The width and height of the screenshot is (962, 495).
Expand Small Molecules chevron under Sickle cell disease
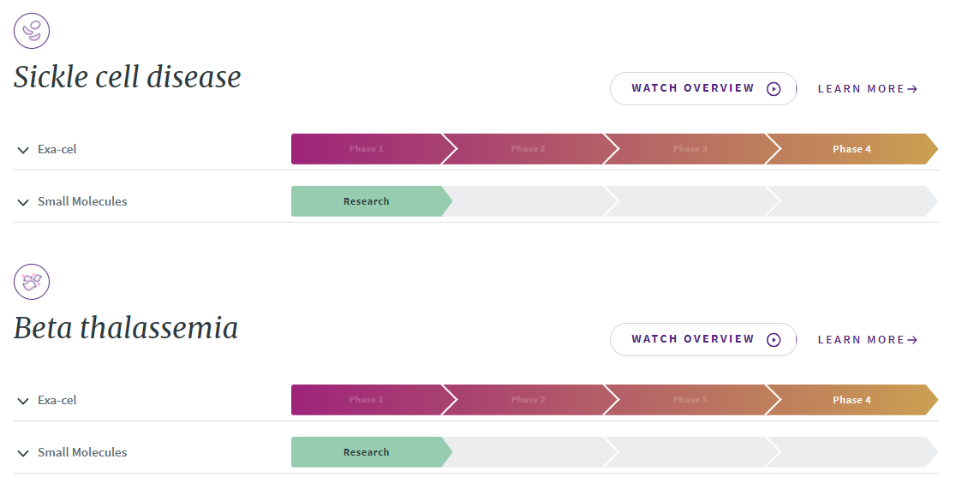tap(23, 202)
